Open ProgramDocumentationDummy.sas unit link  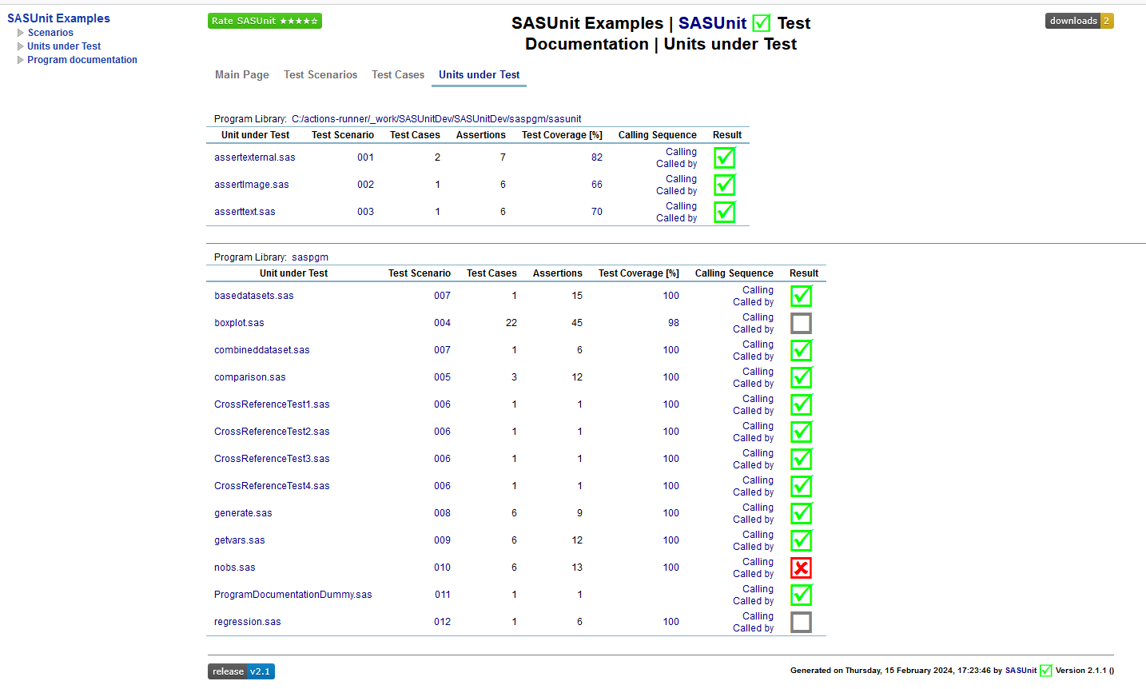[x=293, y=595]
